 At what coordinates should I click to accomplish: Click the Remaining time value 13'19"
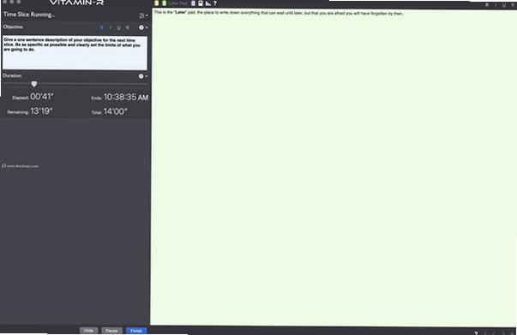coord(41,111)
